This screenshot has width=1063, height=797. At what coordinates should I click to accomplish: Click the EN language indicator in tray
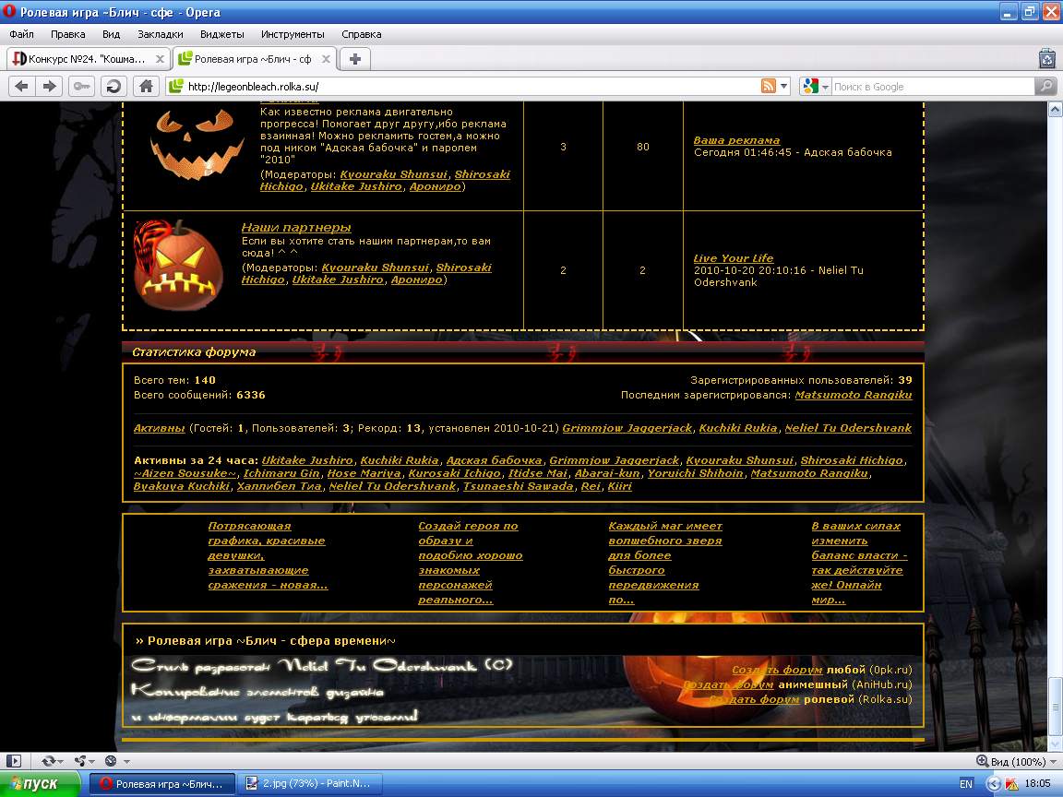(x=966, y=783)
